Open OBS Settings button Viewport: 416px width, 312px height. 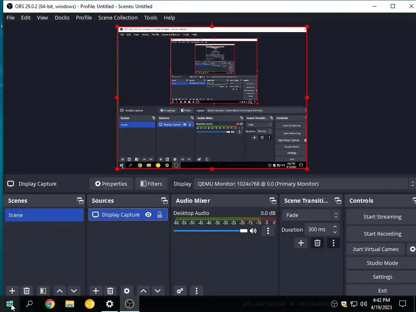382,277
